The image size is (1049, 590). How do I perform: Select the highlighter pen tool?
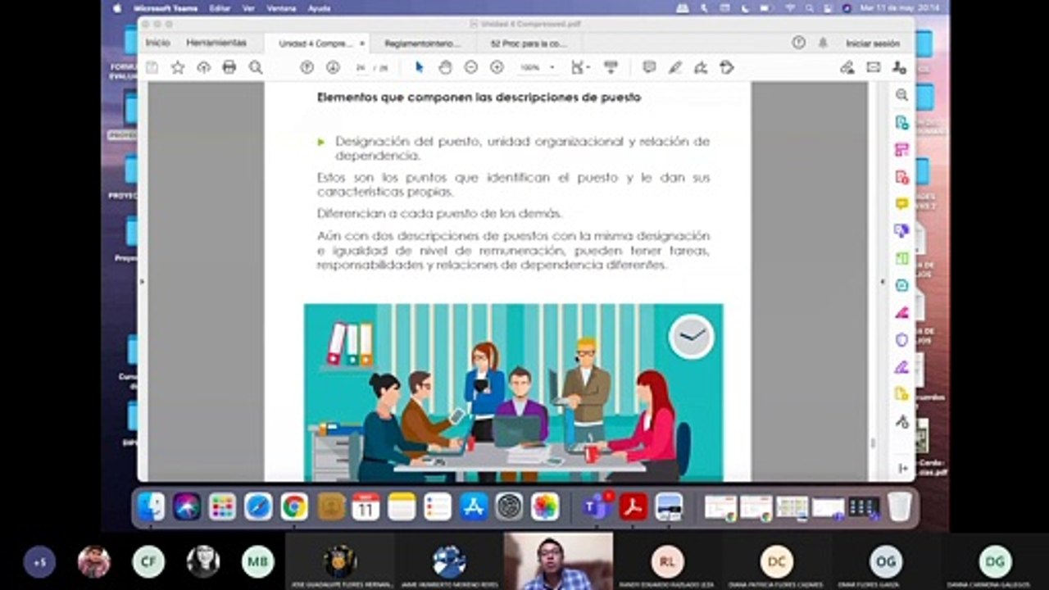pyautogui.click(x=674, y=67)
